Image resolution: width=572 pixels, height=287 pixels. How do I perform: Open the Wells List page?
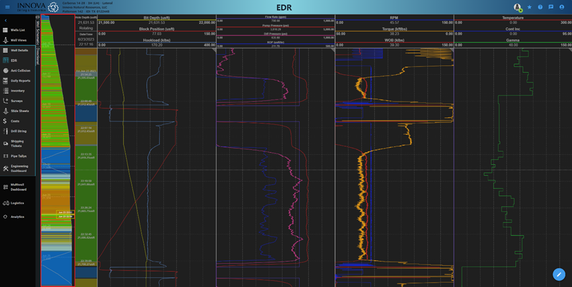click(17, 29)
